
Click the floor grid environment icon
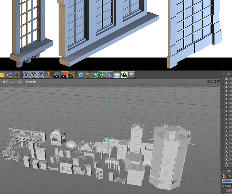point(117,75)
